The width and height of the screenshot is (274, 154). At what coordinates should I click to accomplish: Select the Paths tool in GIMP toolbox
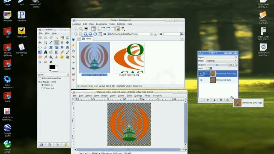tap(45, 42)
